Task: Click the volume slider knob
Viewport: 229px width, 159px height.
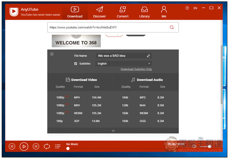Action: [210, 146]
